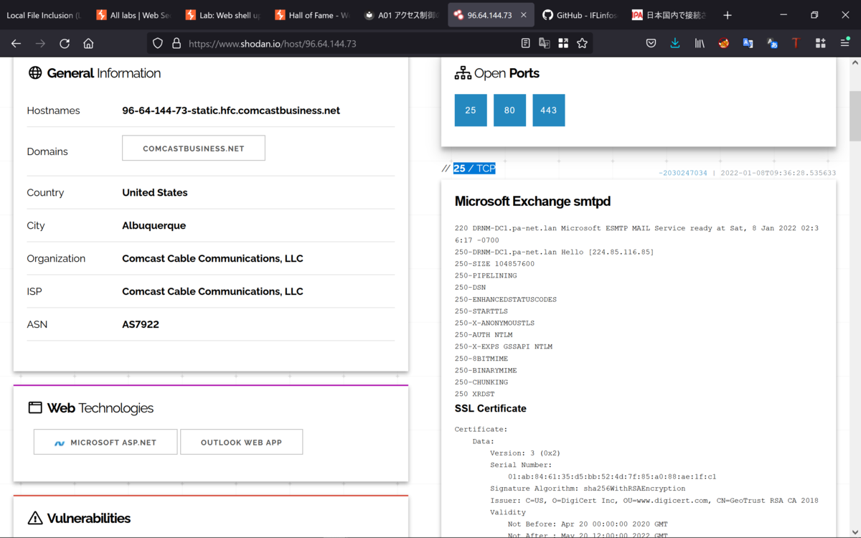Switch to A01 アクセス制御 tab

(x=402, y=15)
